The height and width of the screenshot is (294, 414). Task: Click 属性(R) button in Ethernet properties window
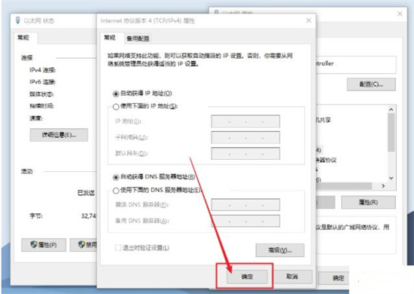368,203
